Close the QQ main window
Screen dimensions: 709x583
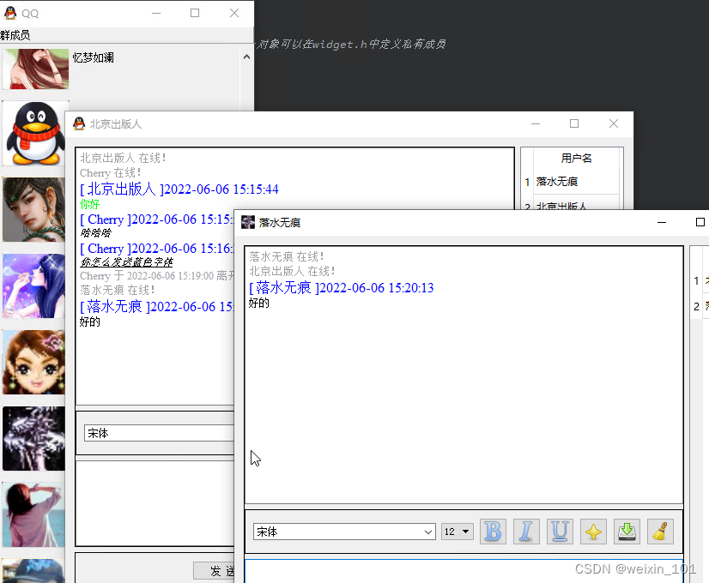[x=234, y=13]
